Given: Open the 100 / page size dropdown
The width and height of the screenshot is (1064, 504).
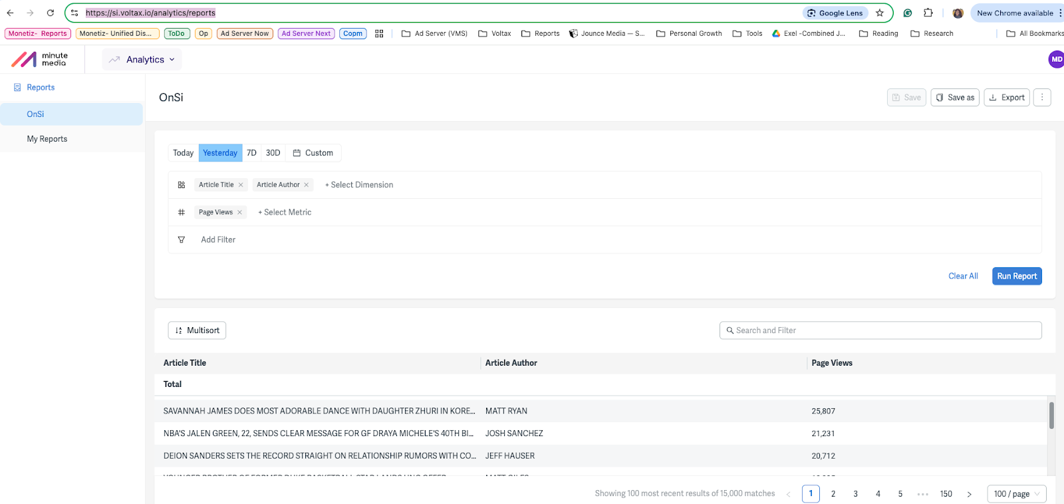Looking at the screenshot, I should (1017, 493).
